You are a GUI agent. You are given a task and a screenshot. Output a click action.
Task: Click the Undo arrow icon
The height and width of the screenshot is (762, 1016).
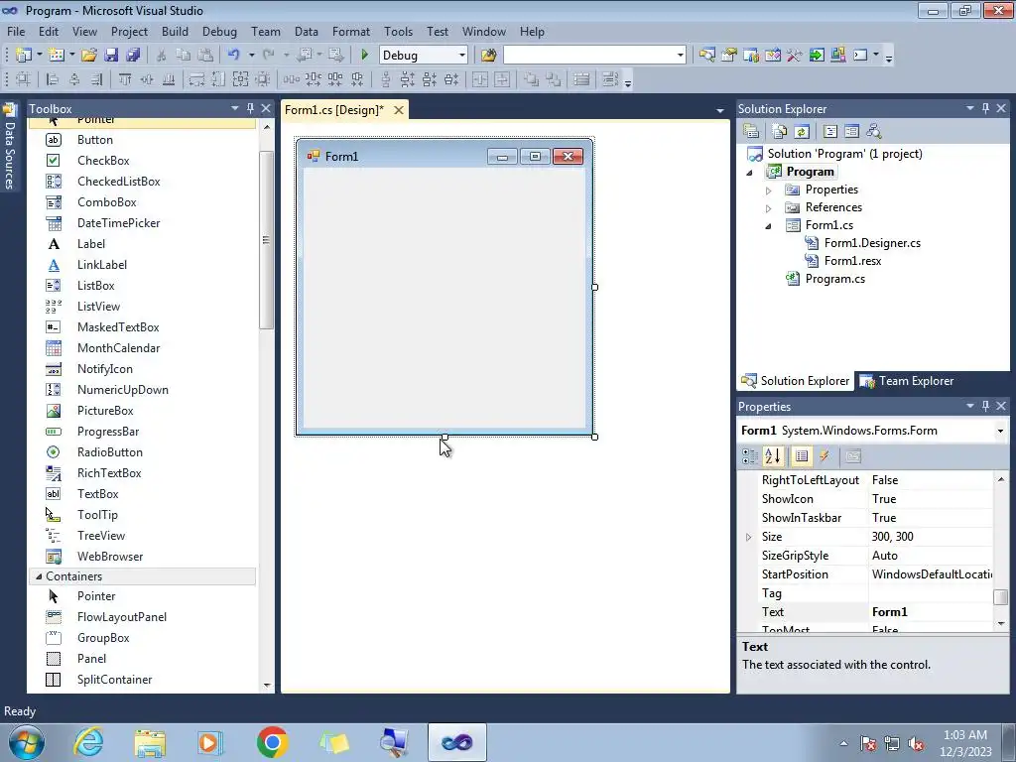pos(234,56)
